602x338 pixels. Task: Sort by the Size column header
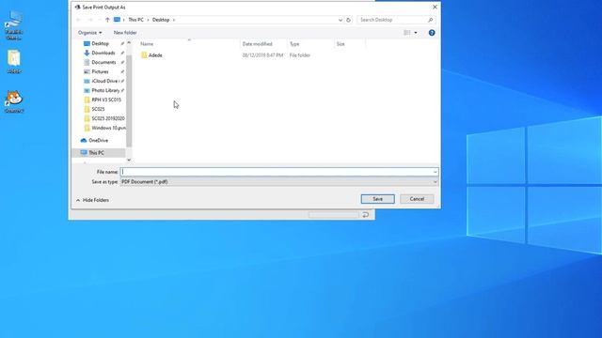pyautogui.click(x=341, y=44)
